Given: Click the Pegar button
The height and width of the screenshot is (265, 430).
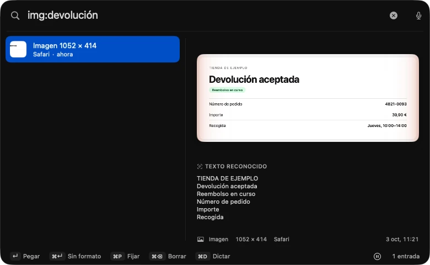Looking at the screenshot, I should (25, 256).
